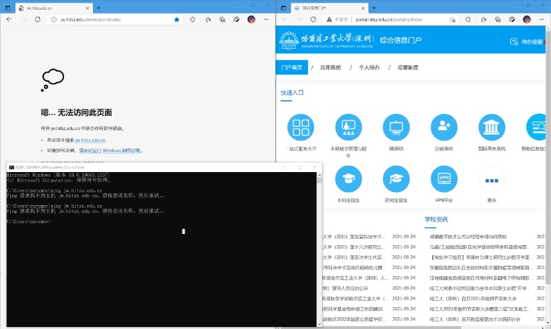Click the 学校资讯 section heading

coord(436,220)
